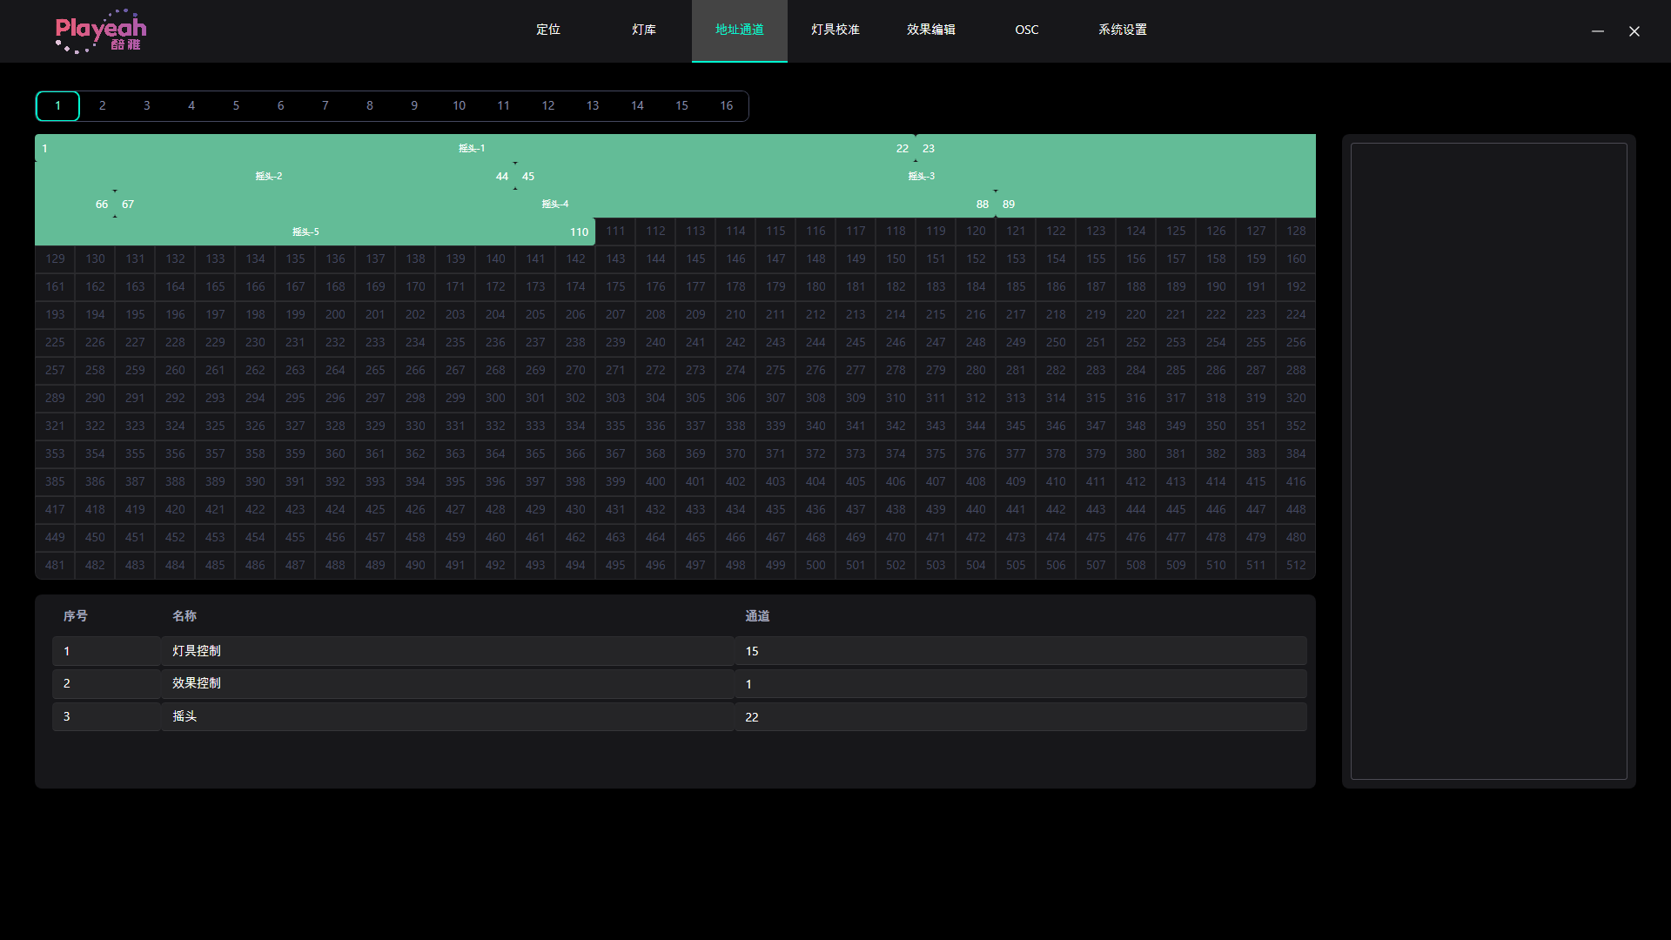Click address channel cell 400
This screenshot has height=940, width=1671.
pyautogui.click(x=655, y=481)
